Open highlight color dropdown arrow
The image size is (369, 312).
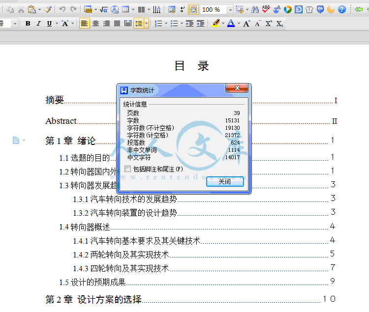point(223,24)
